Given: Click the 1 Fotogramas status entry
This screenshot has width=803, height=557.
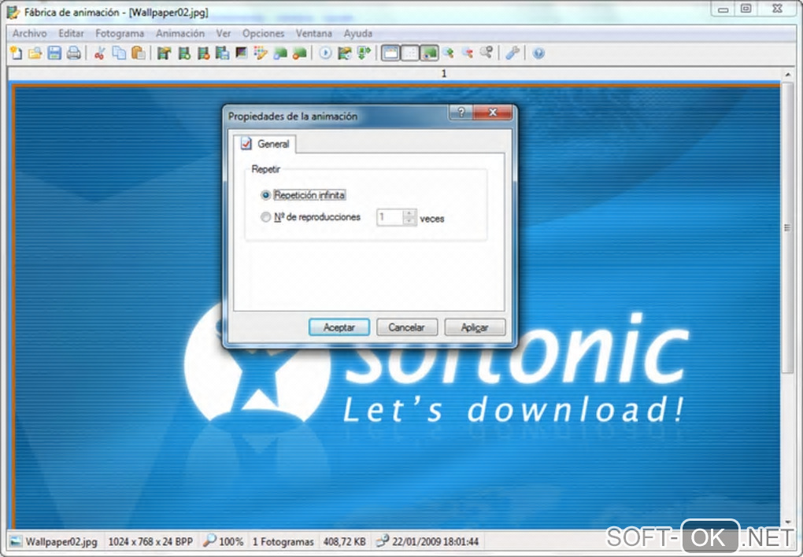Looking at the screenshot, I should [283, 541].
